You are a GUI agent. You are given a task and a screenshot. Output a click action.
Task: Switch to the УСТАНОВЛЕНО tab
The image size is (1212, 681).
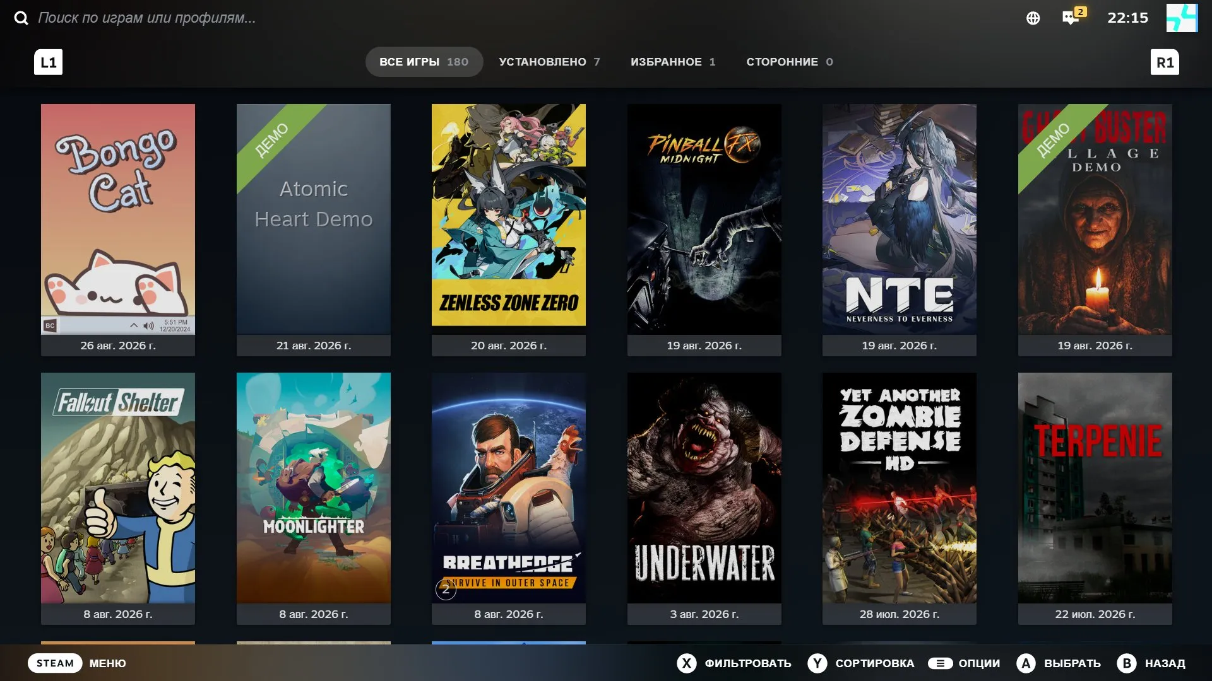549,62
